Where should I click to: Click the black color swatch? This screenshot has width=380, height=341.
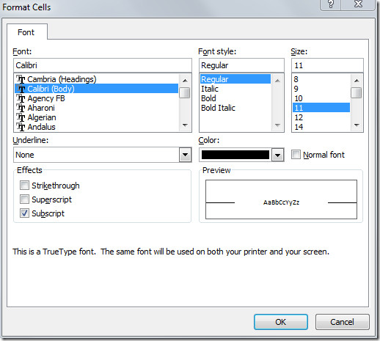(235, 155)
